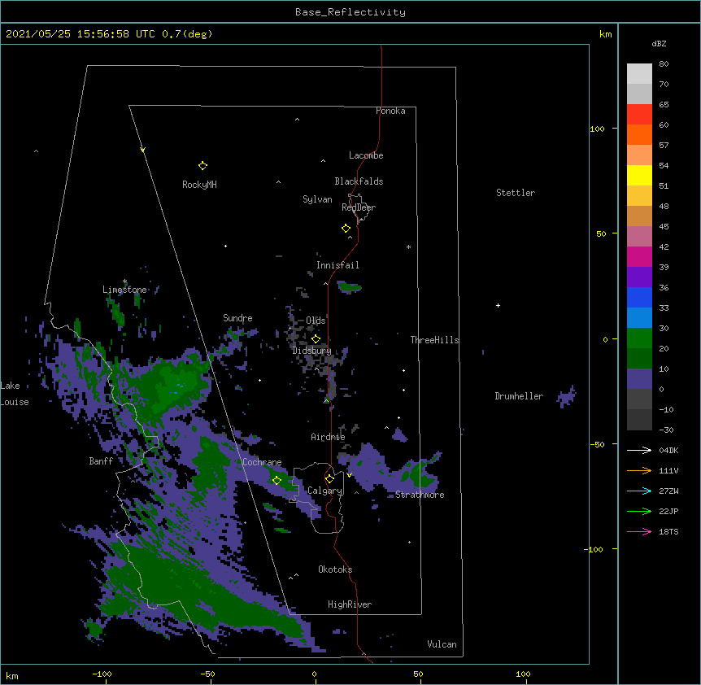The height and width of the screenshot is (685, 701).
Task: Click the green echo east of Innisfail
Action: [350, 287]
